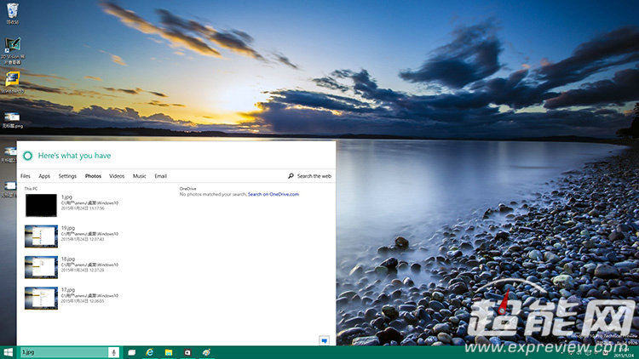The height and width of the screenshot is (359, 639).
Task: Launch Internet Explorer from the taskbar
Action: pos(150,351)
